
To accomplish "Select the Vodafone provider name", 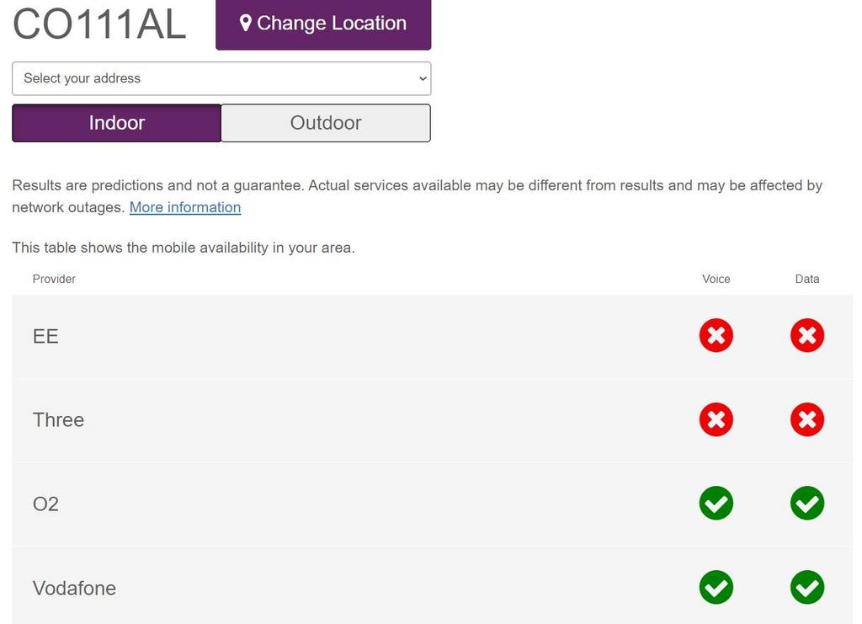I will [x=74, y=589].
